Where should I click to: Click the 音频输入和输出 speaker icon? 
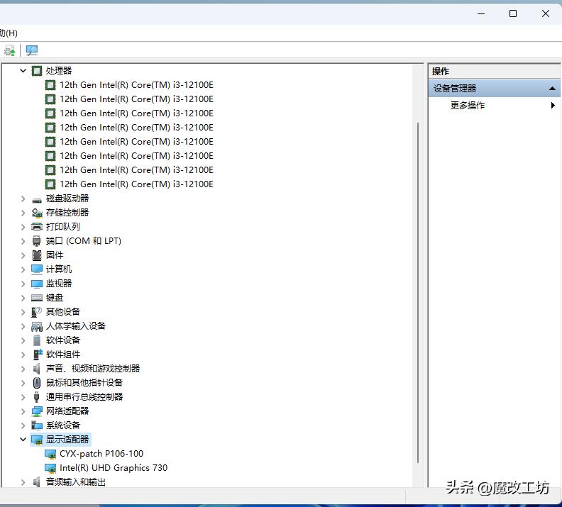click(37, 482)
